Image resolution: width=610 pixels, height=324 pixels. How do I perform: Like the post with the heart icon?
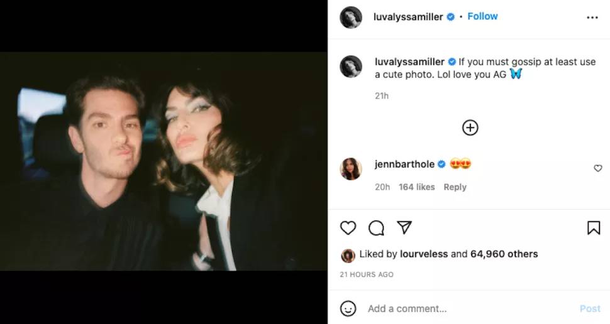tap(348, 228)
